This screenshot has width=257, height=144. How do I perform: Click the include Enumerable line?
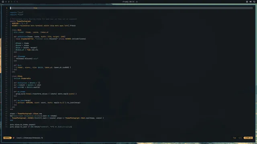click(x=22, y=78)
